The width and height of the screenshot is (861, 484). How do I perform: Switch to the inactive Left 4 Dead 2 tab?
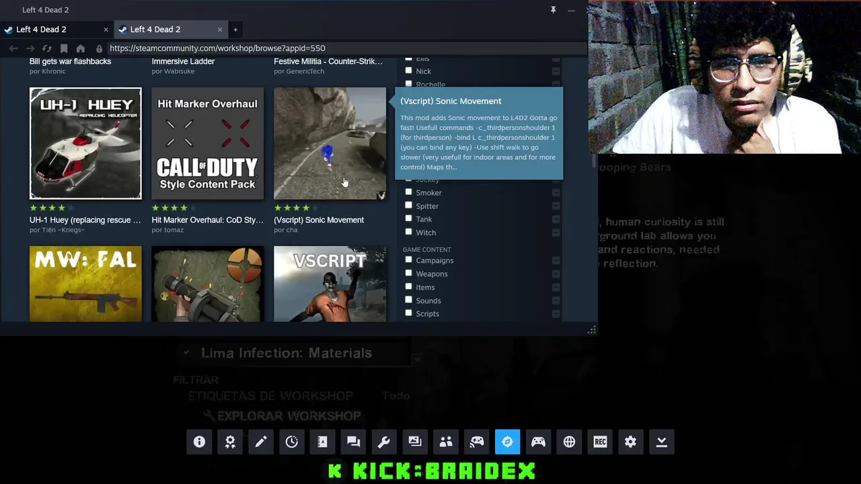pyautogui.click(x=57, y=30)
